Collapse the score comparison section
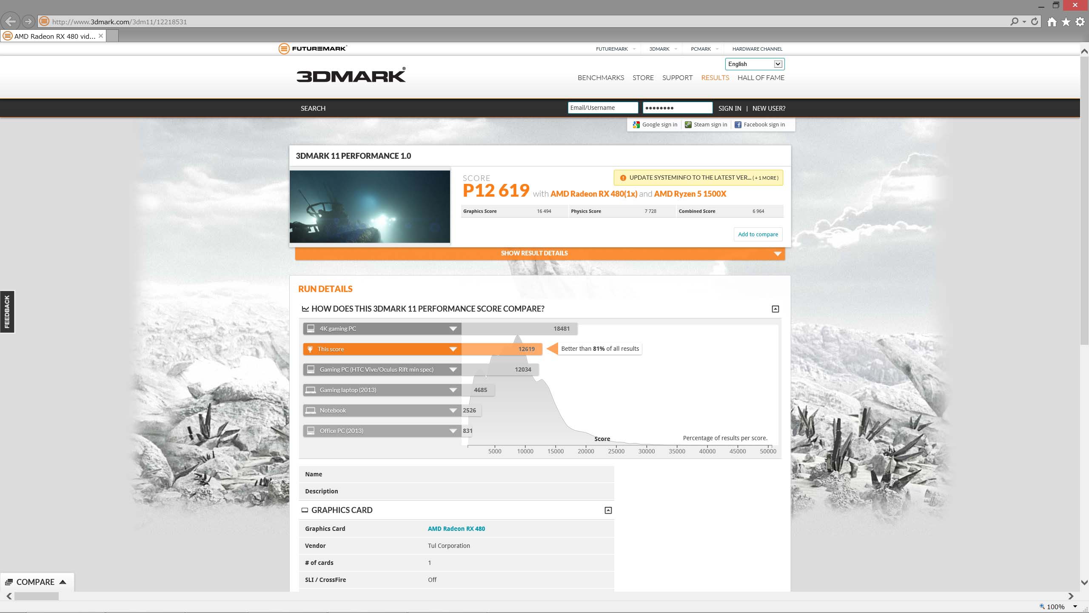The height and width of the screenshot is (613, 1089). click(x=775, y=309)
